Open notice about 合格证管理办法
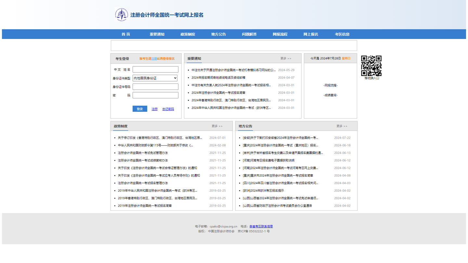Screen dimensions: 468x263 click(157, 168)
